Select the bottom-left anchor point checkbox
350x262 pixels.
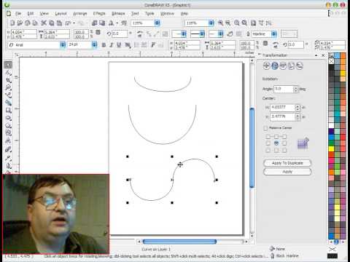[x=268, y=151]
